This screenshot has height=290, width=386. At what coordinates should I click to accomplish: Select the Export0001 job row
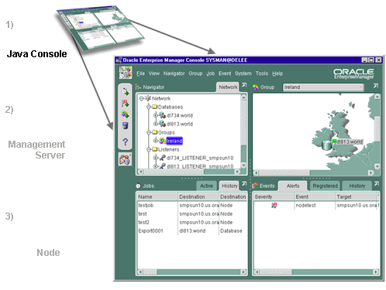(x=191, y=230)
